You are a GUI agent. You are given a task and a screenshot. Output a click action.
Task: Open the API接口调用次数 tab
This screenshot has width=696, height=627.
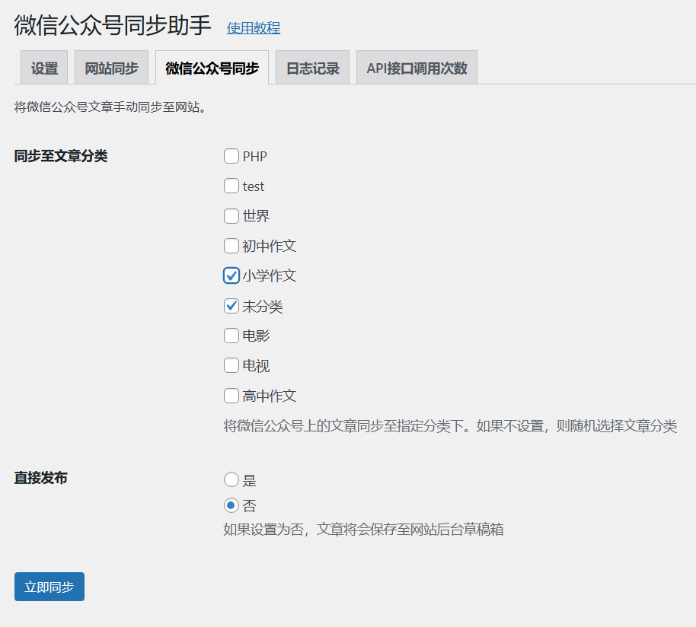pos(417,68)
